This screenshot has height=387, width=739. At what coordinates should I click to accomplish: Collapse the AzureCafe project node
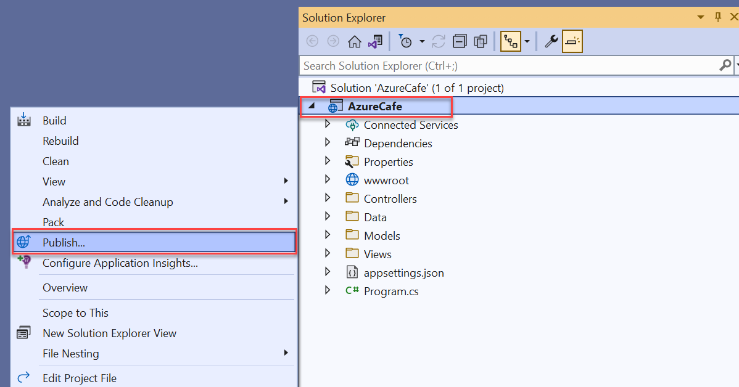[x=311, y=107]
